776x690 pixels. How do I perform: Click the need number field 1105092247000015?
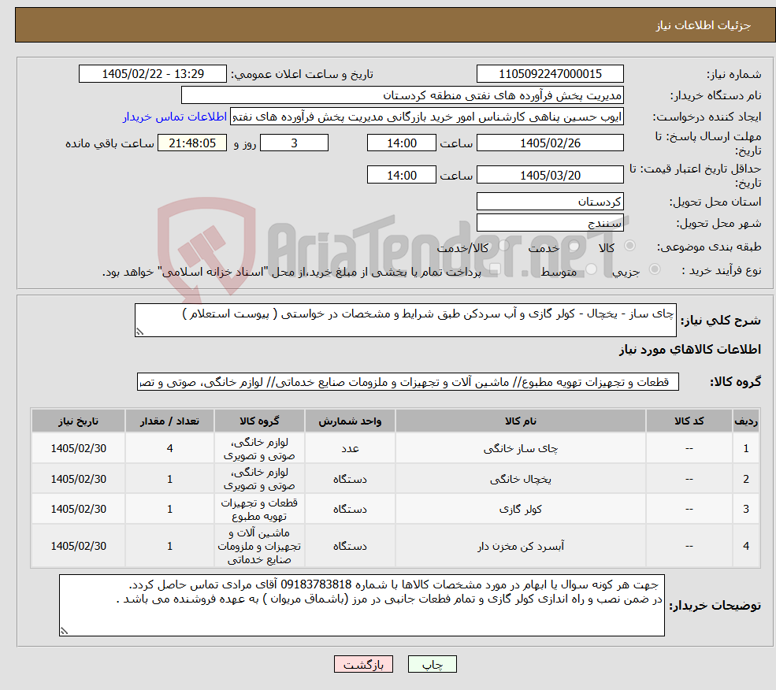(550, 74)
